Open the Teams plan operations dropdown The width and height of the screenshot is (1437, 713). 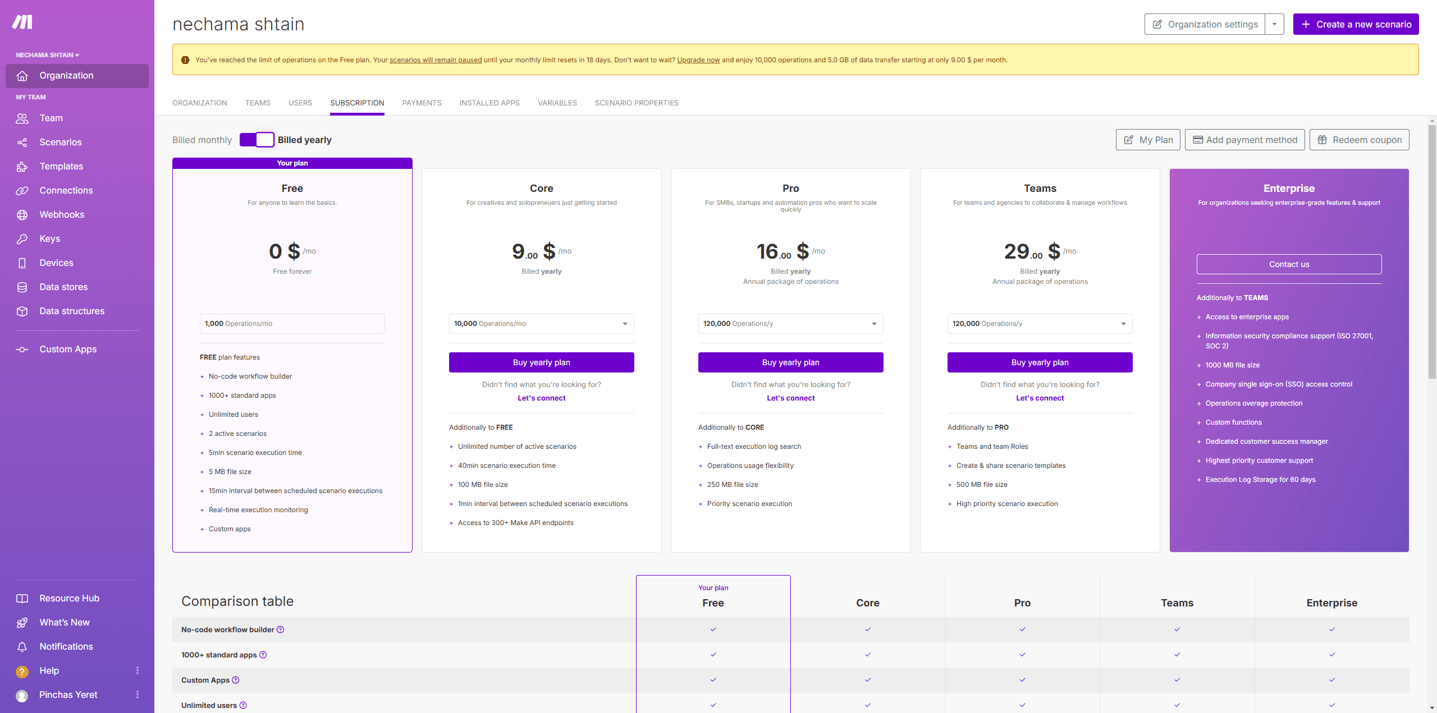pyautogui.click(x=1040, y=324)
